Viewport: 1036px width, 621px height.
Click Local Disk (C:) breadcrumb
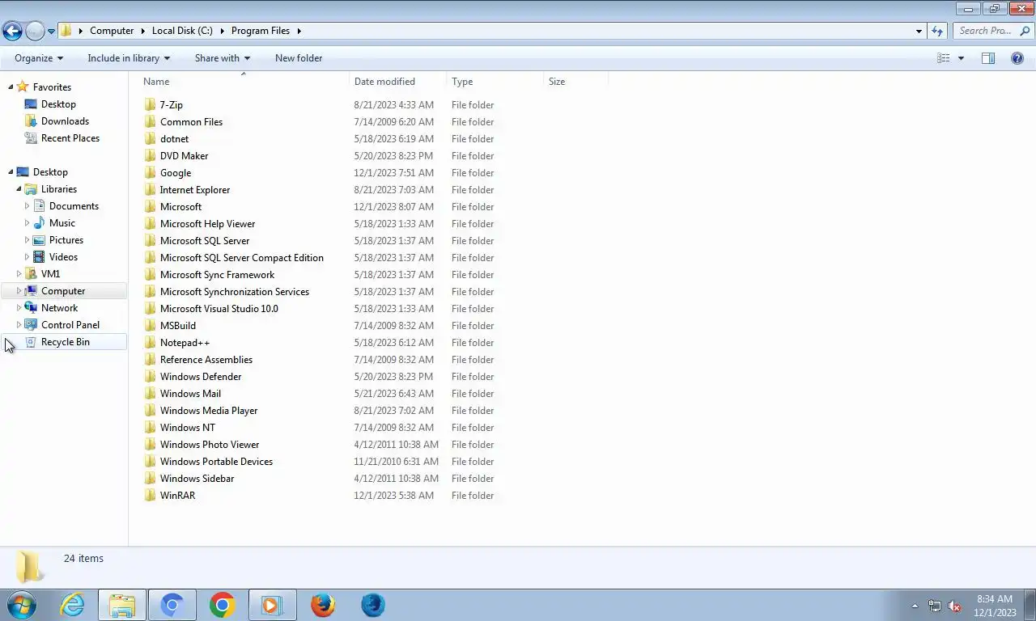tap(182, 31)
